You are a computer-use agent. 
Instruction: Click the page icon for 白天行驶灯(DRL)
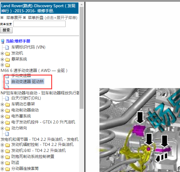coord(7,98)
